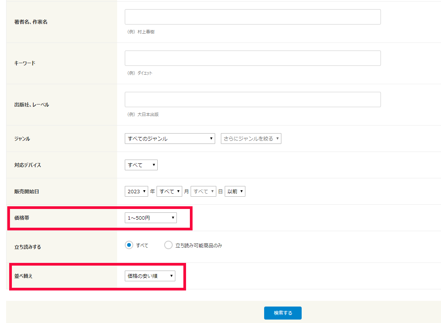Open the すべてのジャンル dropdown
Viewport: 441px width, 323px height.
[x=170, y=139]
